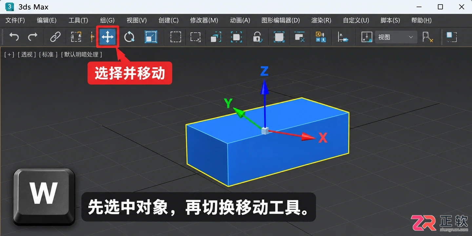Toggle the selection lock padlock icon
The height and width of the screenshot is (236, 472).
[x=258, y=37]
